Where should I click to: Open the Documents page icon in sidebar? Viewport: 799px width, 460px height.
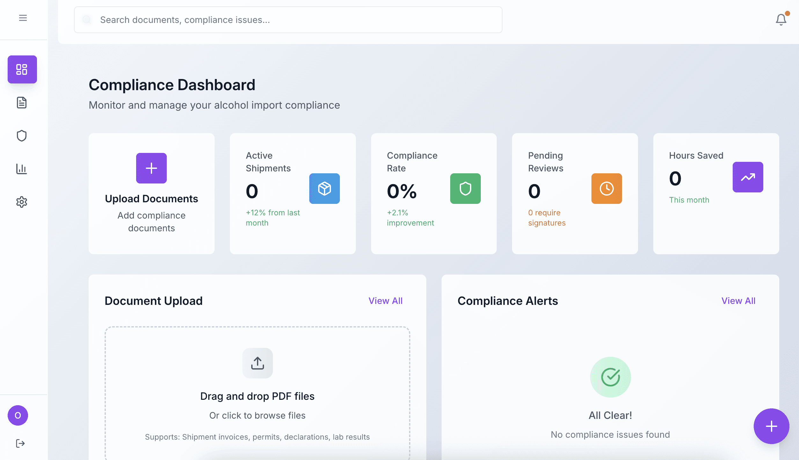(x=22, y=103)
